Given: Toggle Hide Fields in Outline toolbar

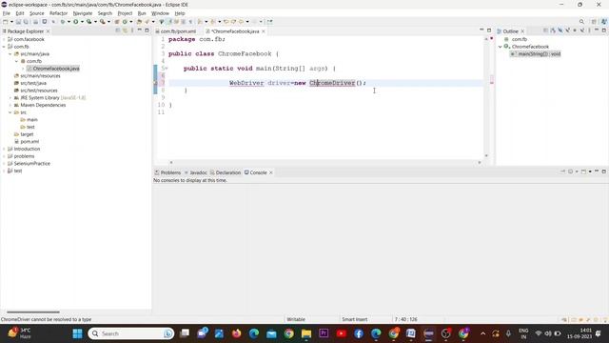Looking at the screenshot, I should tap(560, 30).
